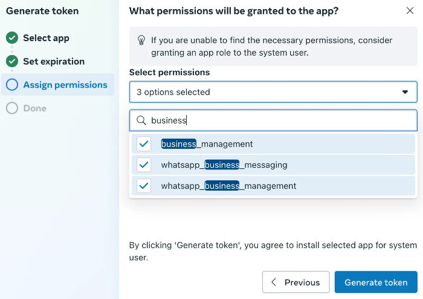The image size is (423, 299).
Task: Select the business_management option label
Action: point(207,144)
